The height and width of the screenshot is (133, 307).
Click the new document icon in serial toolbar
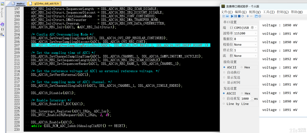tap(224, 16)
